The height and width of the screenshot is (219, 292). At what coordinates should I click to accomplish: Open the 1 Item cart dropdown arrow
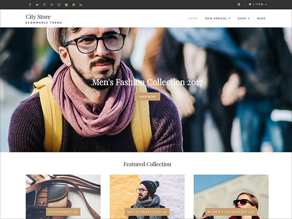click(266, 4)
